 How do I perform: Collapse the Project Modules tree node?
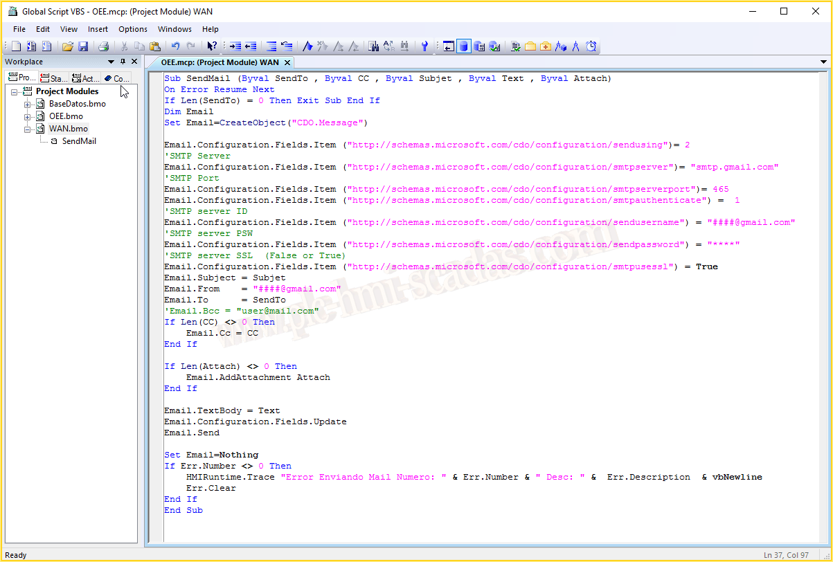(x=15, y=91)
